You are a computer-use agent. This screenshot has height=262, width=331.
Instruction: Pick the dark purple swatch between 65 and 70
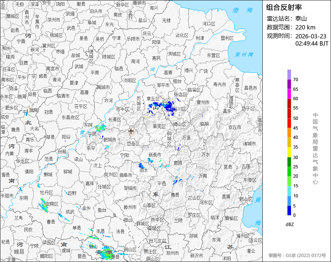pos(289,84)
